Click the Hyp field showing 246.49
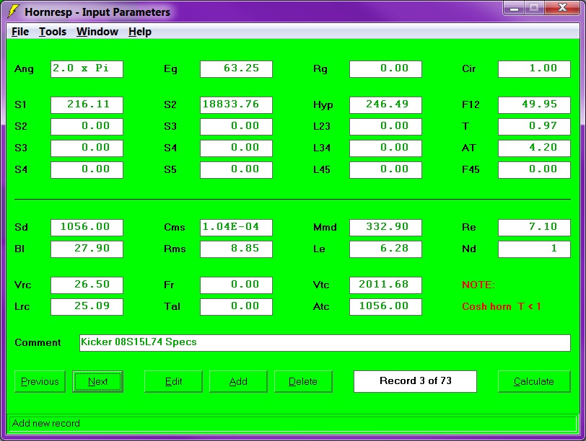 385,104
